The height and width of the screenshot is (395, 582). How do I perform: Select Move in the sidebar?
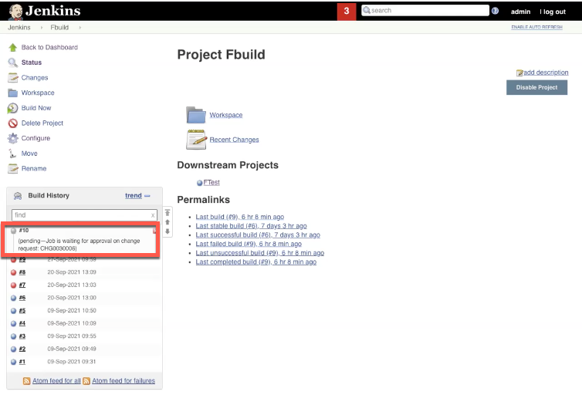(x=29, y=154)
